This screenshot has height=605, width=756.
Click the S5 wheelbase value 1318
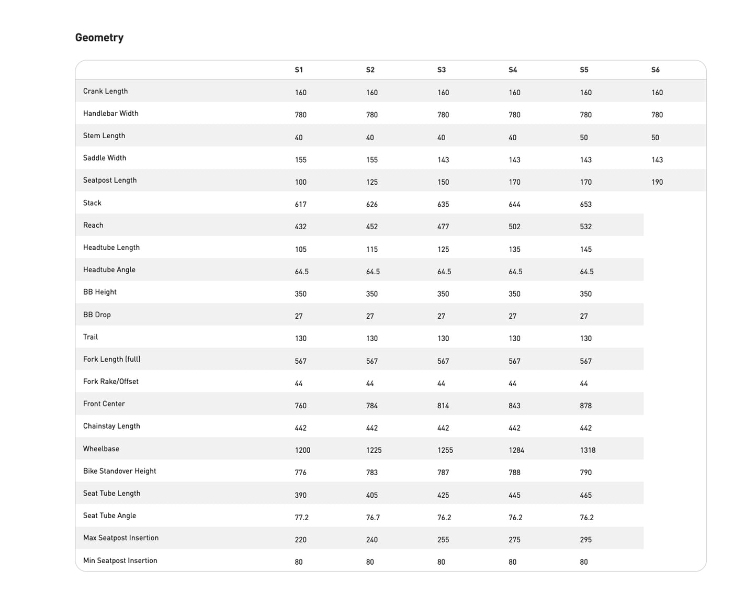click(x=588, y=450)
